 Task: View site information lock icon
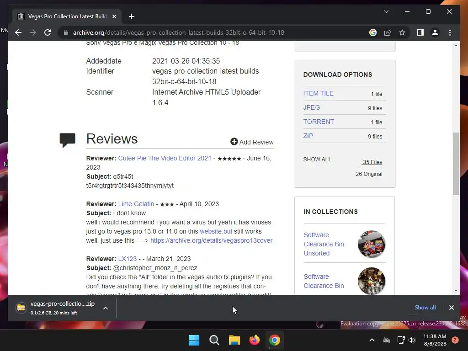[66, 32]
